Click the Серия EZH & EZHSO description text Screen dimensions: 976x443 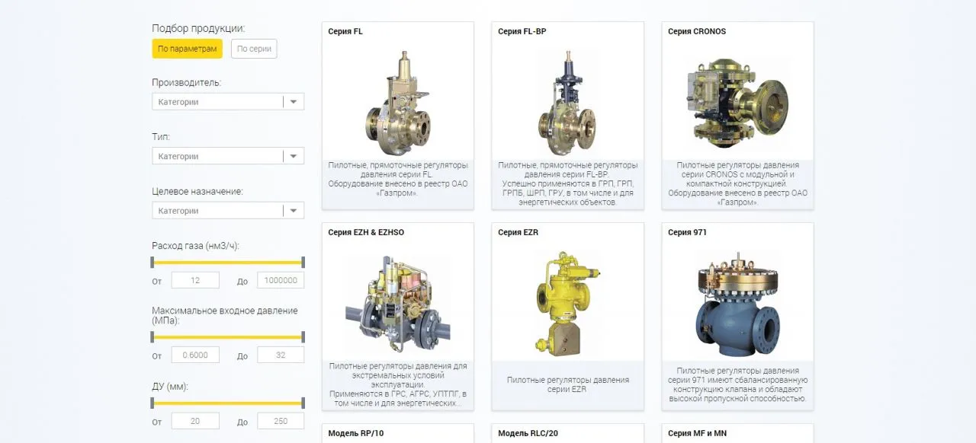point(398,384)
